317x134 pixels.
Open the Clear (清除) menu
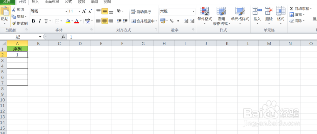point(297,21)
